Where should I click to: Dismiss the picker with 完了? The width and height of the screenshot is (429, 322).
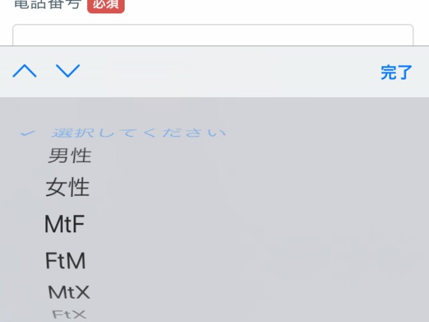pos(396,72)
